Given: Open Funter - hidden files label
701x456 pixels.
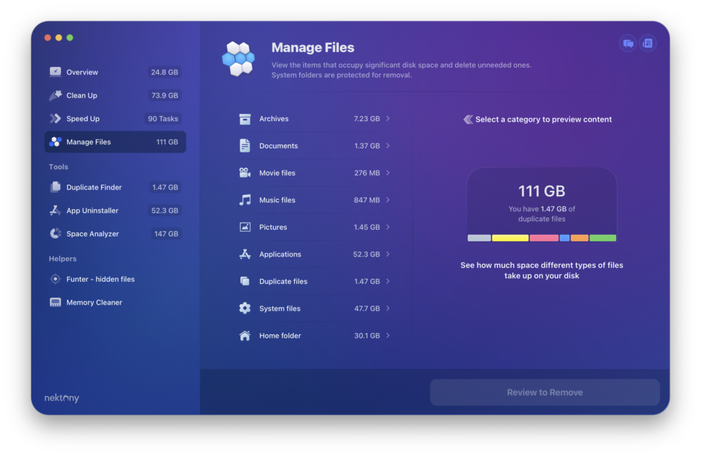Looking at the screenshot, I should pyautogui.click(x=101, y=279).
